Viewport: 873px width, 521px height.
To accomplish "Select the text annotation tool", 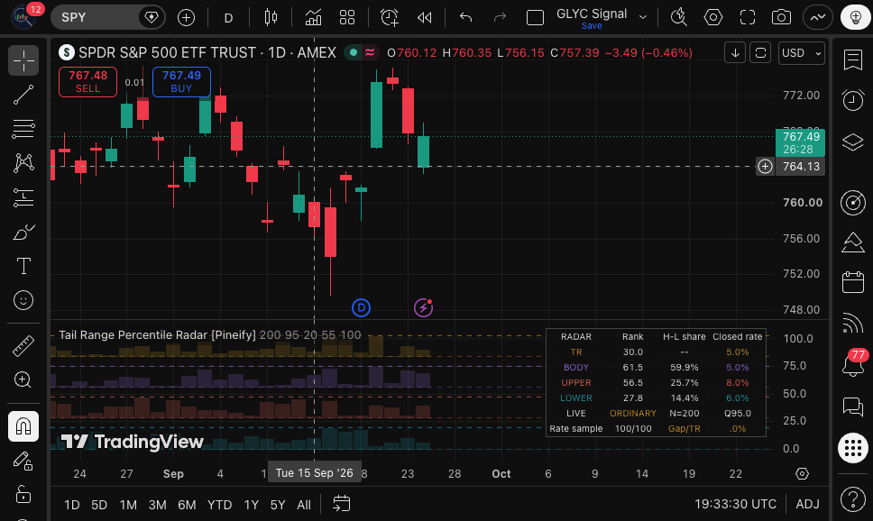I will (23, 266).
